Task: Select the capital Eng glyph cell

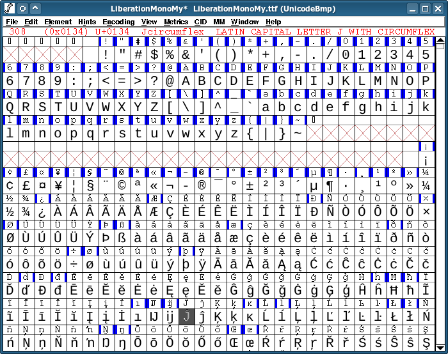Action: click(x=106, y=343)
